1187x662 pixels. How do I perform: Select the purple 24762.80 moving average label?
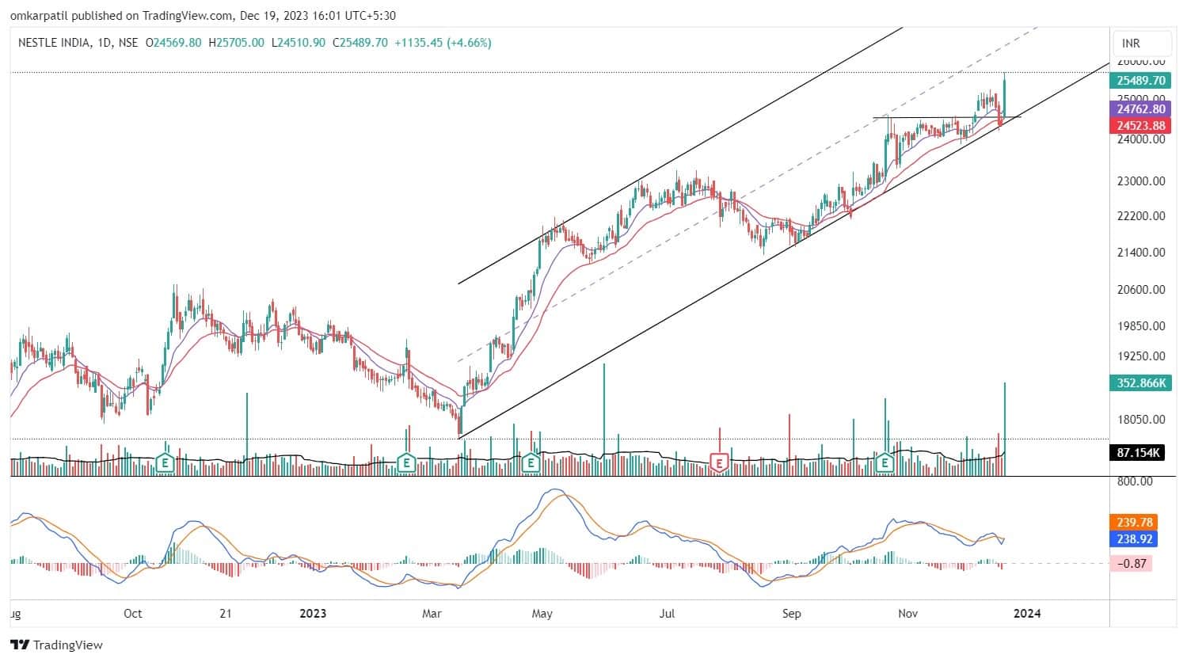coord(1140,109)
